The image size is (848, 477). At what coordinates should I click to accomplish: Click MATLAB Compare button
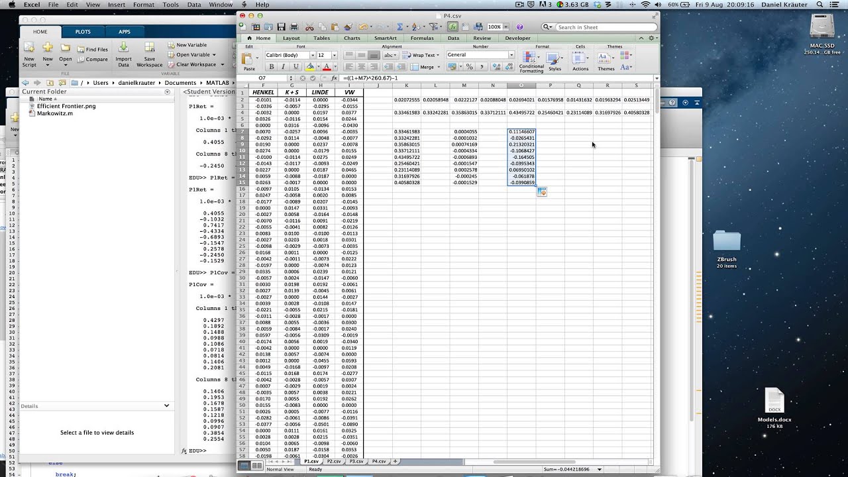pyautogui.click(x=92, y=59)
